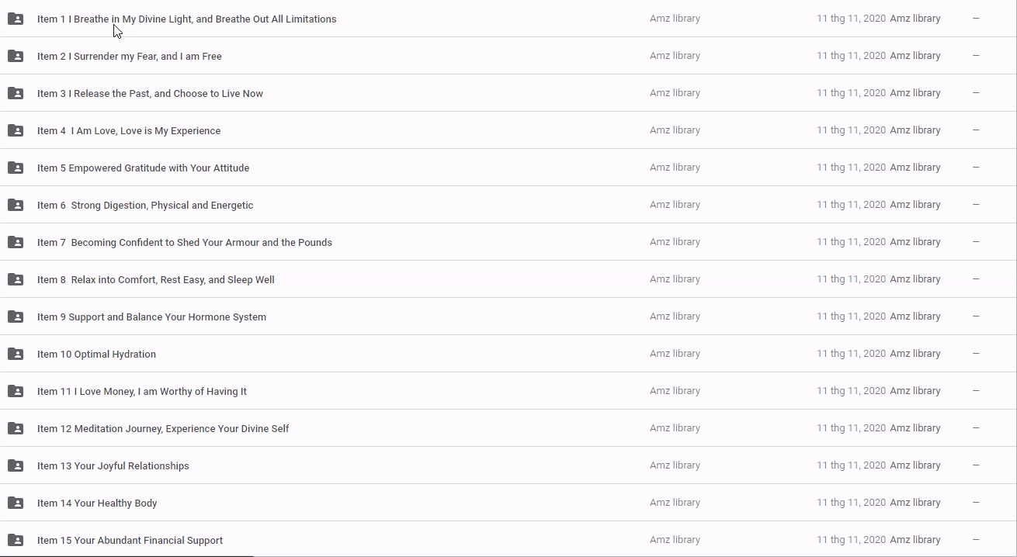The image size is (1017, 557).
Task: Click the shared folder icon for Item 11
Action: pos(16,391)
